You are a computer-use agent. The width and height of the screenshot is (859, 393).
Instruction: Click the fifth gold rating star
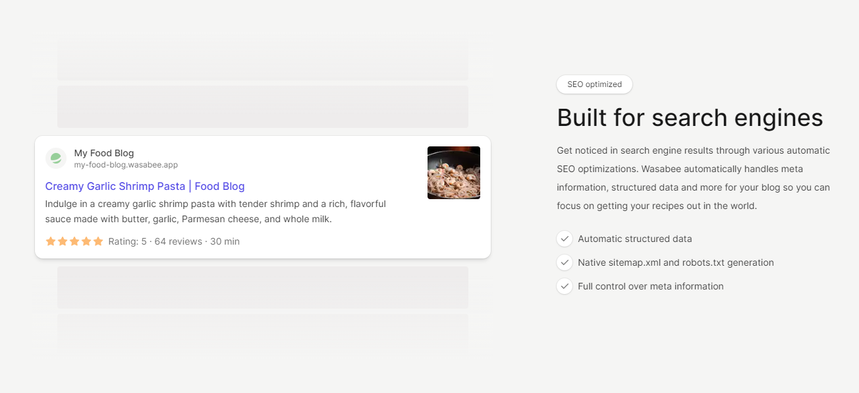pos(98,241)
